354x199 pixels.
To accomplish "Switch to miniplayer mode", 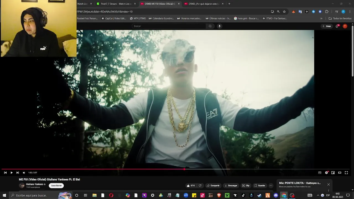I will pos(333,173).
